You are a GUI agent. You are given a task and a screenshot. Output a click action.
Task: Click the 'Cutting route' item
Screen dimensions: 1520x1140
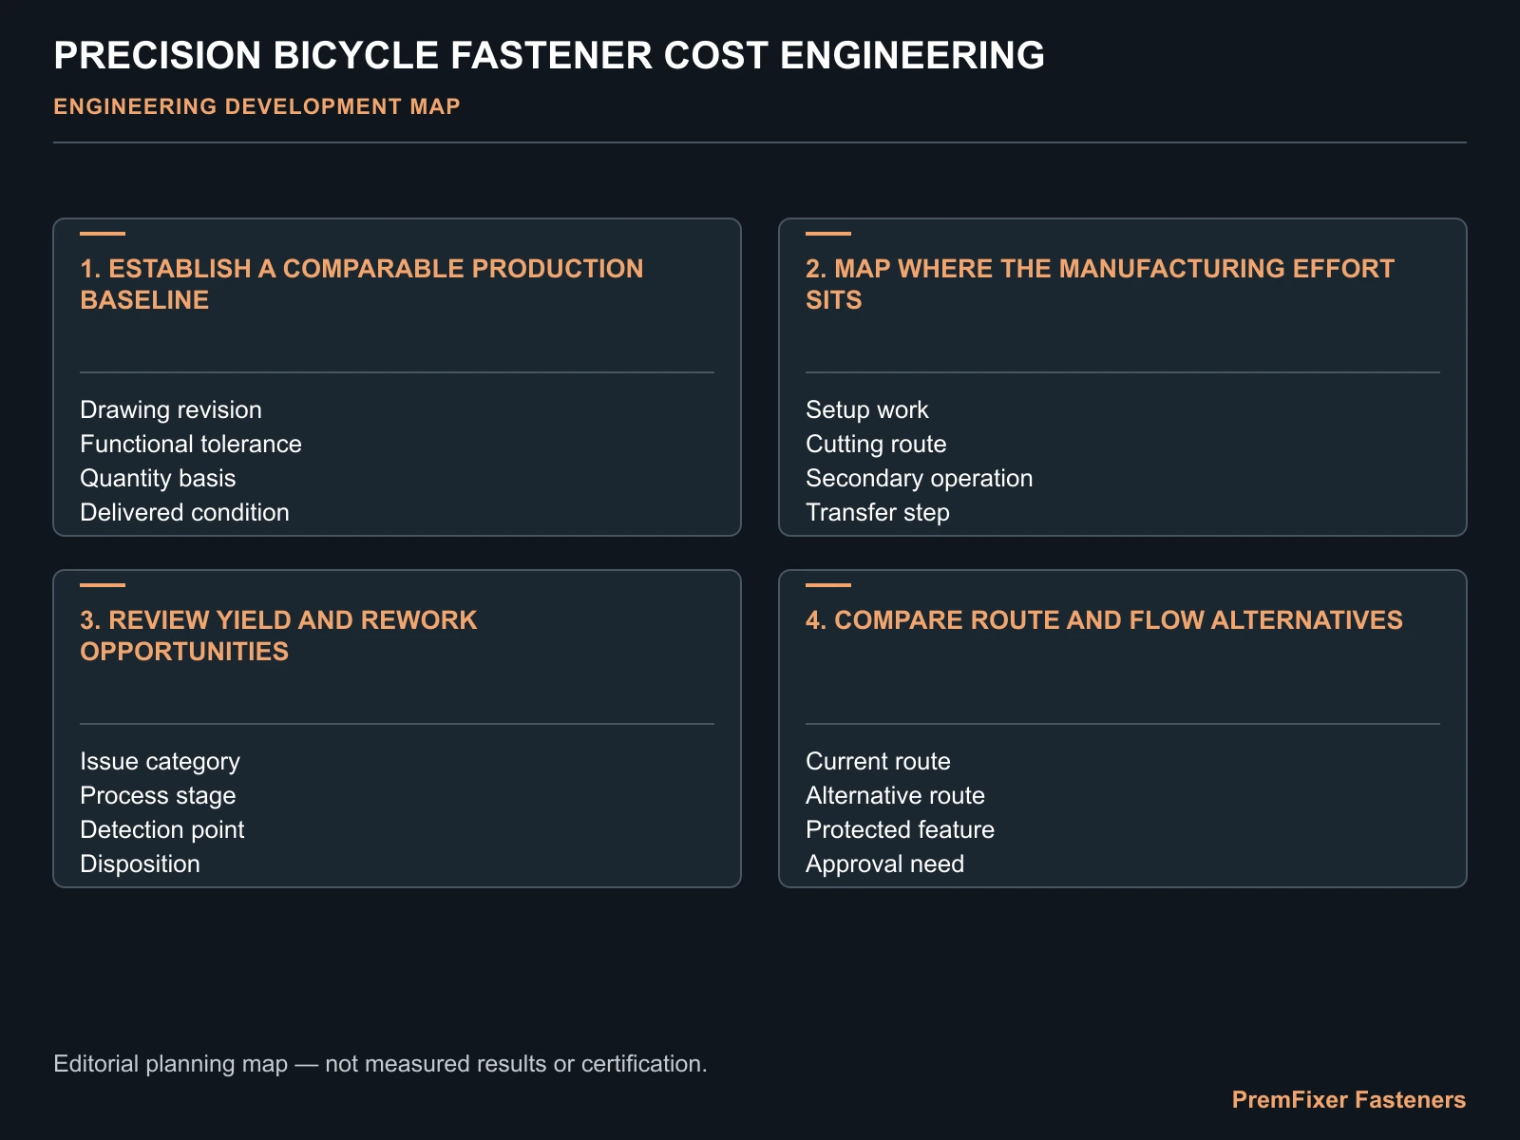876,444
